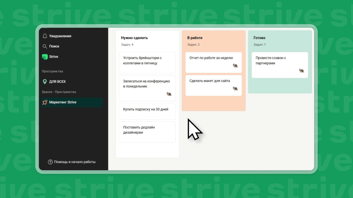Image resolution: width=353 pixels, height=198 pixels.
Task: Select the Маркетинг Strive space
Action: click(72, 102)
